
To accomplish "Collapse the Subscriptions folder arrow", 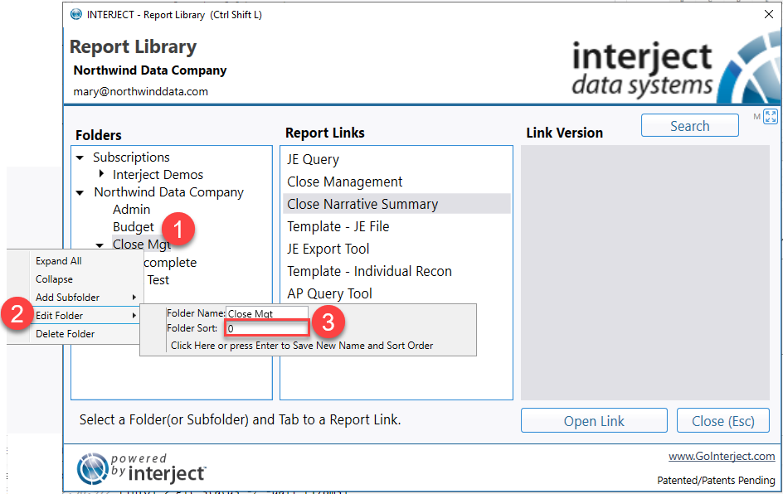I will (80, 157).
